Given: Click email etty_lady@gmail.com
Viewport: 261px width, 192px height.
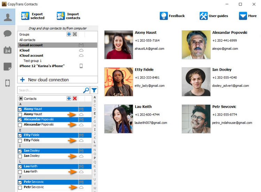Looking at the screenshot, I should click(150, 86).
